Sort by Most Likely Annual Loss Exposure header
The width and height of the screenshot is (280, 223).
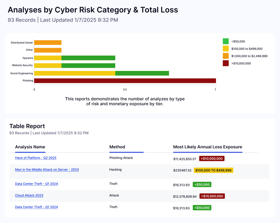pyautogui.click(x=208, y=147)
